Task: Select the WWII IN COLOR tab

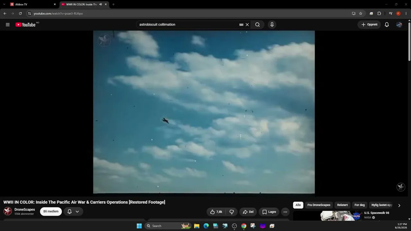Action: click(x=84, y=4)
